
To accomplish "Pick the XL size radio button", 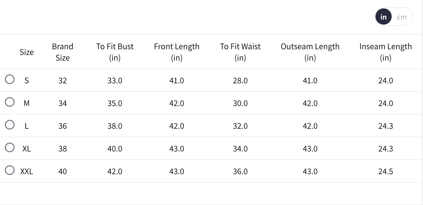I will 10,148.
